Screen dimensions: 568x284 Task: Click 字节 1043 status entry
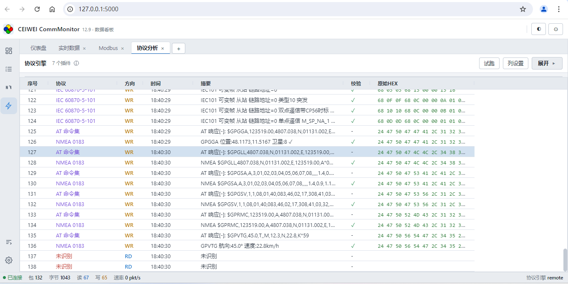tap(60, 278)
